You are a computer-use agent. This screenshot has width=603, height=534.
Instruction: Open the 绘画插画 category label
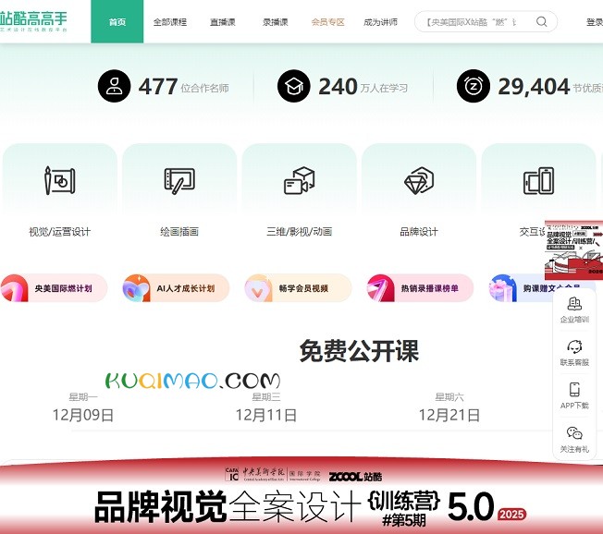point(179,231)
